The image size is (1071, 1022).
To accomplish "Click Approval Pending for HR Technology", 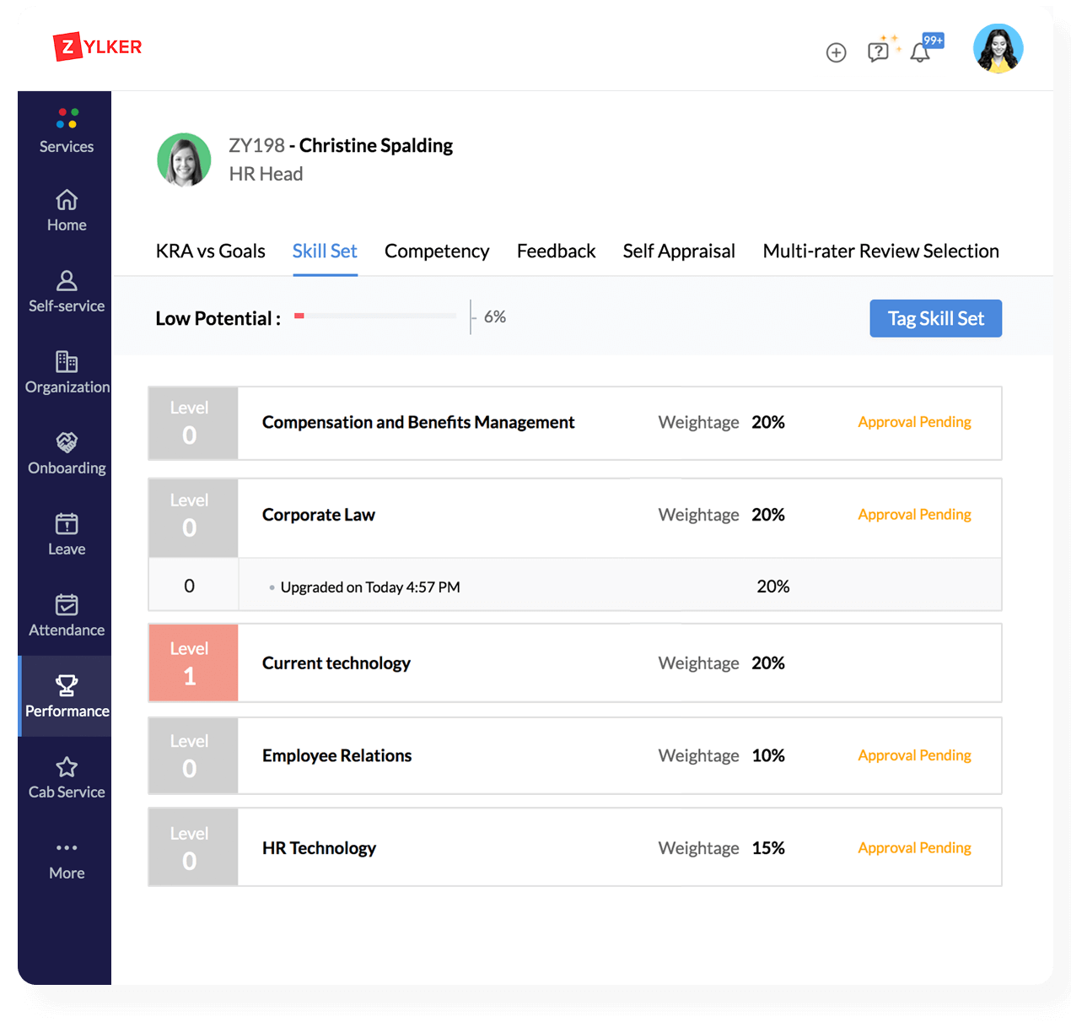I will (x=914, y=848).
